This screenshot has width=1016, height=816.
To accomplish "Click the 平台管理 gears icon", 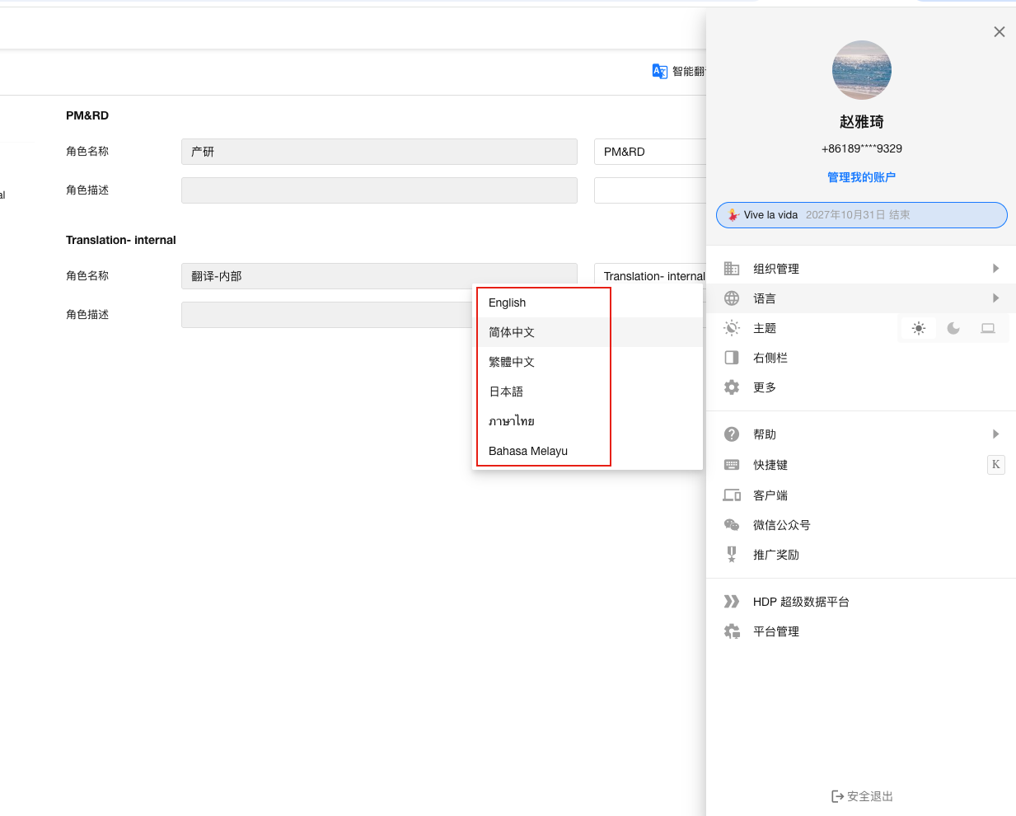I will pos(732,631).
